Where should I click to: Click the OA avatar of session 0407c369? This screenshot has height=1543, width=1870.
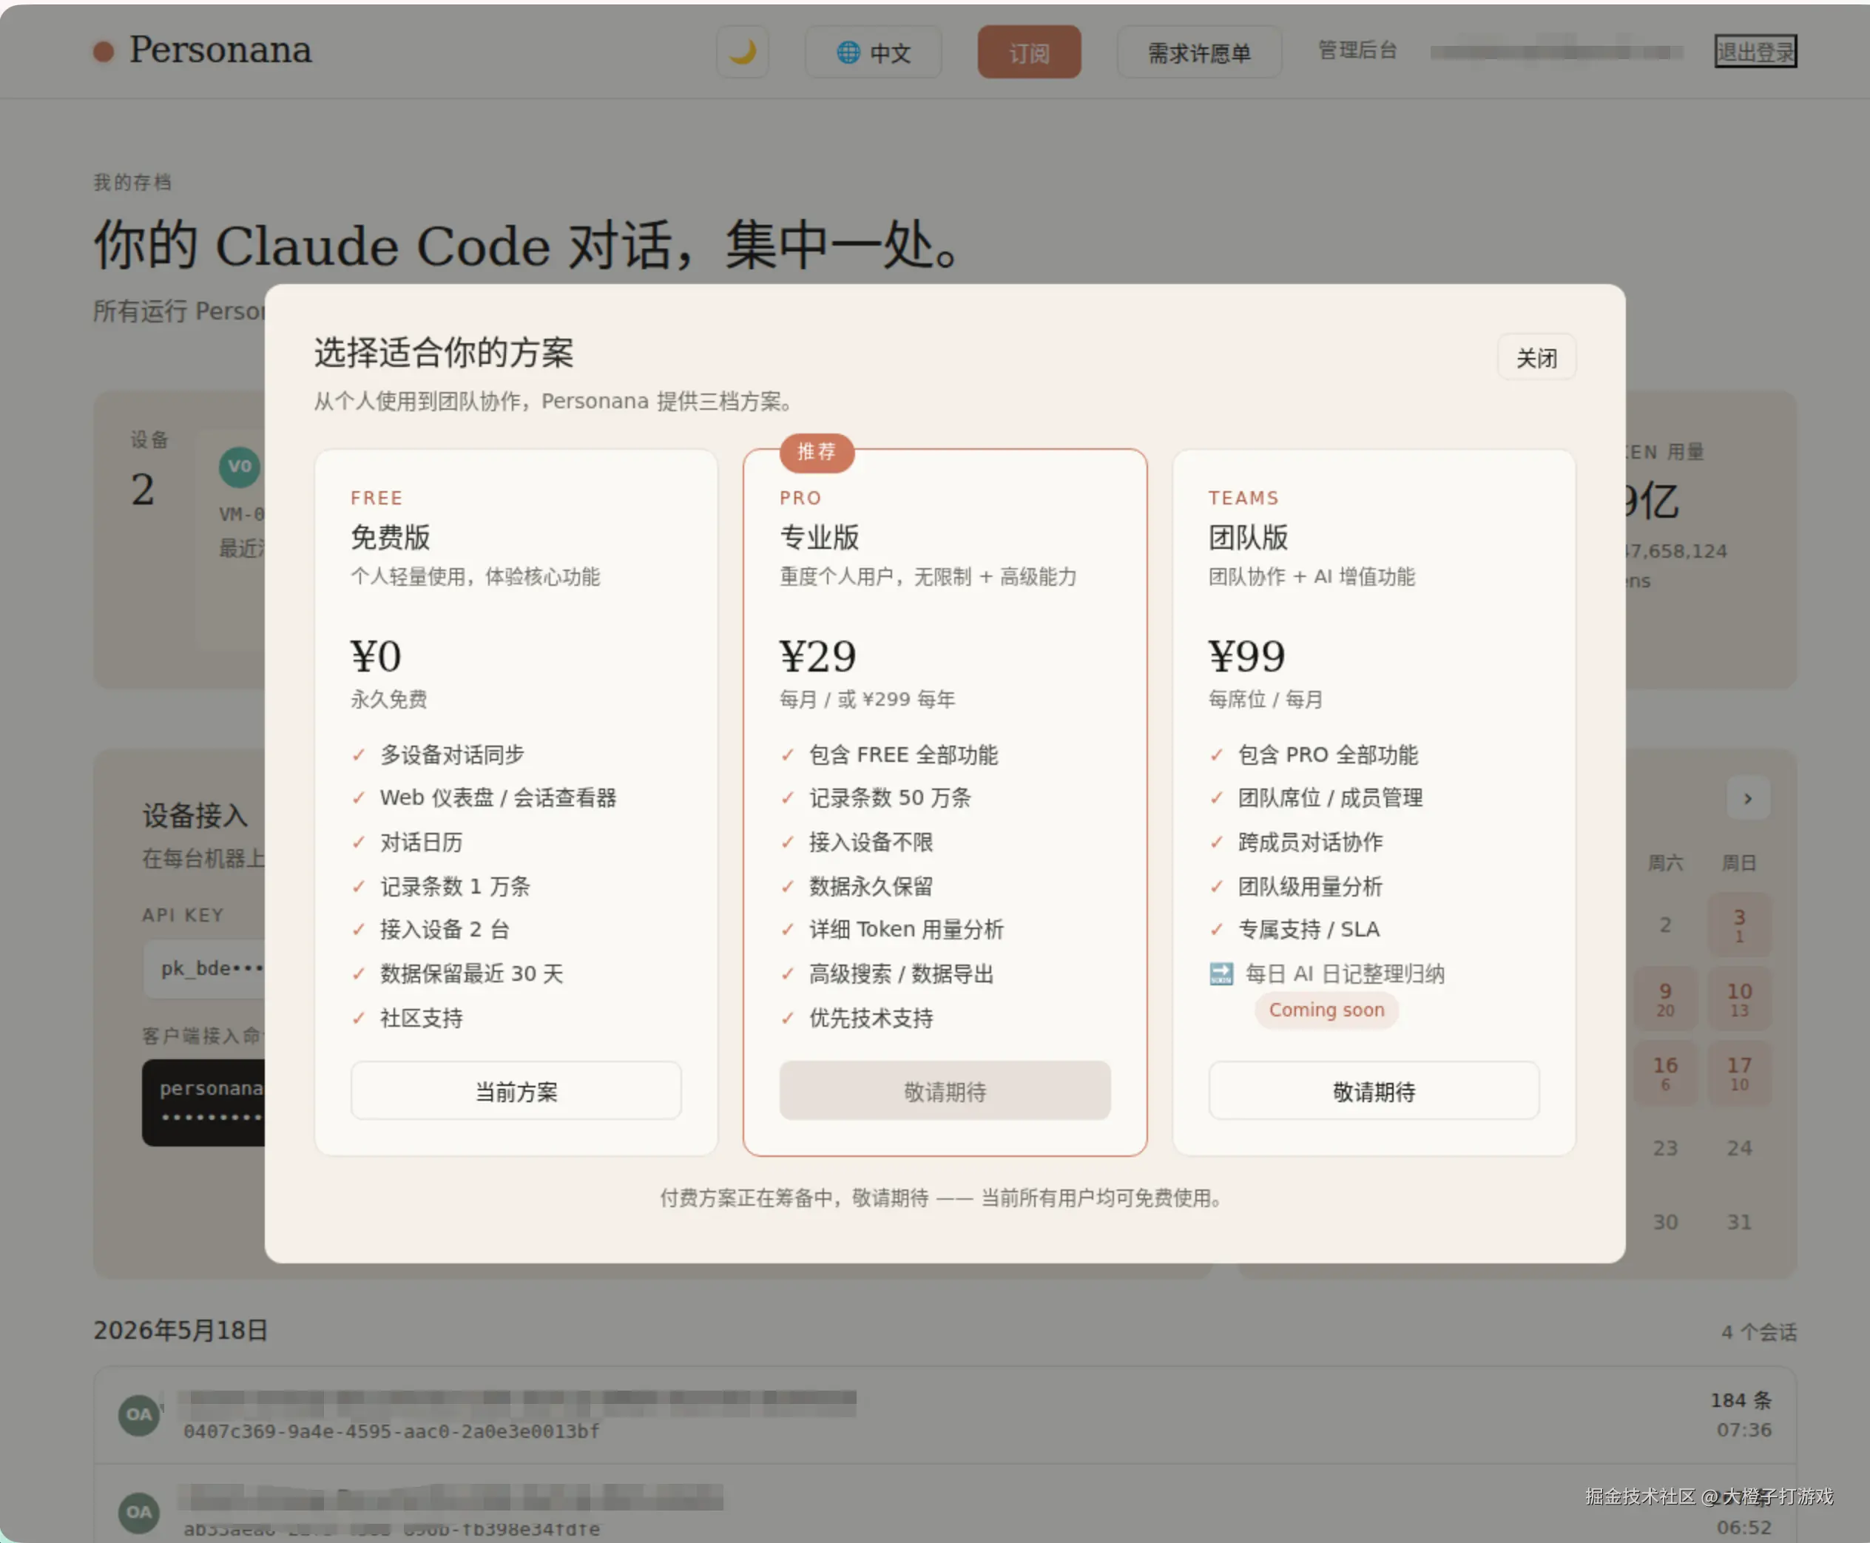(138, 1414)
